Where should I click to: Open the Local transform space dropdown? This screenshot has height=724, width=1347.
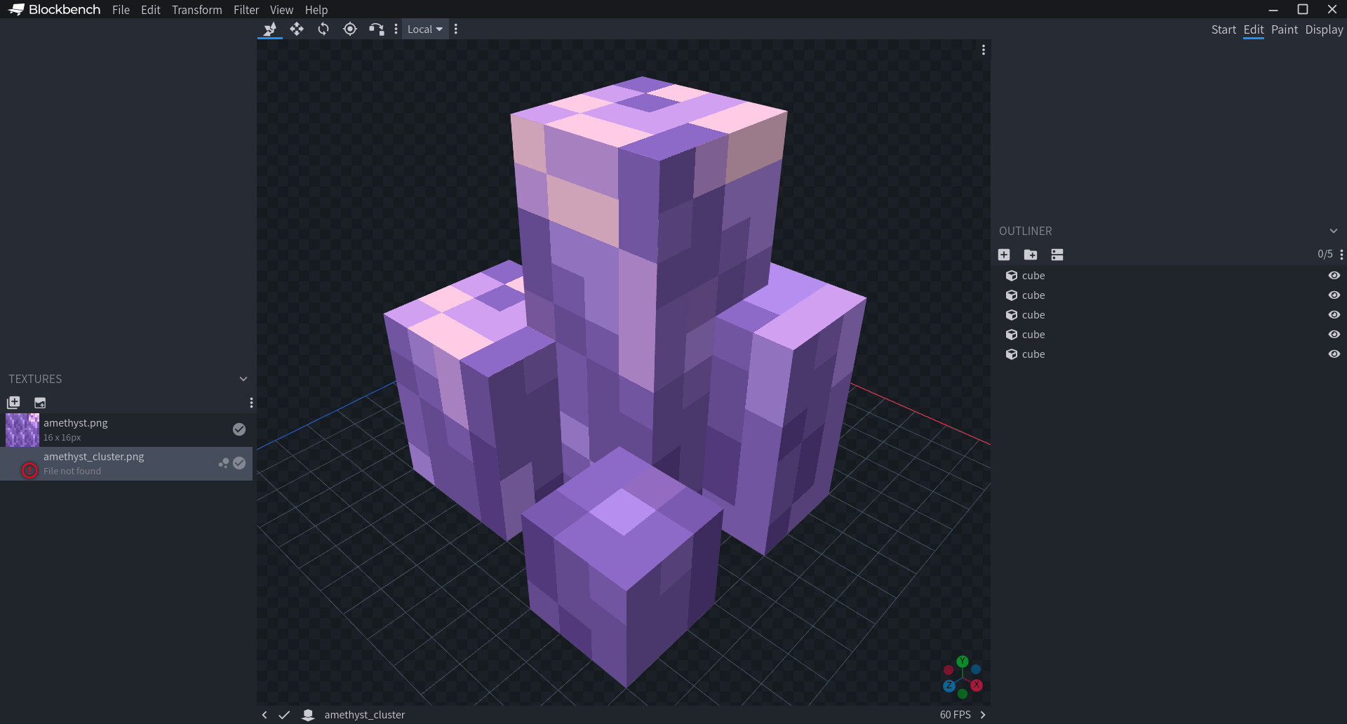424,29
